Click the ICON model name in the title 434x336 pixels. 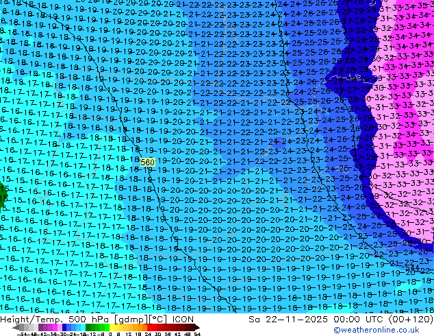point(183,320)
